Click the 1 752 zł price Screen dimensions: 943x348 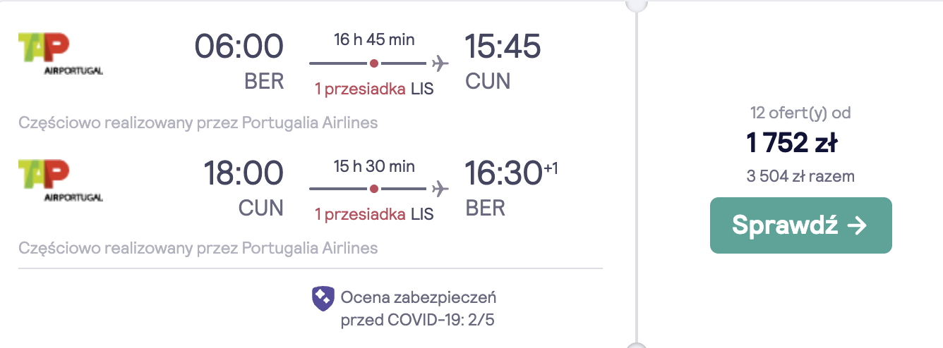[x=792, y=143]
